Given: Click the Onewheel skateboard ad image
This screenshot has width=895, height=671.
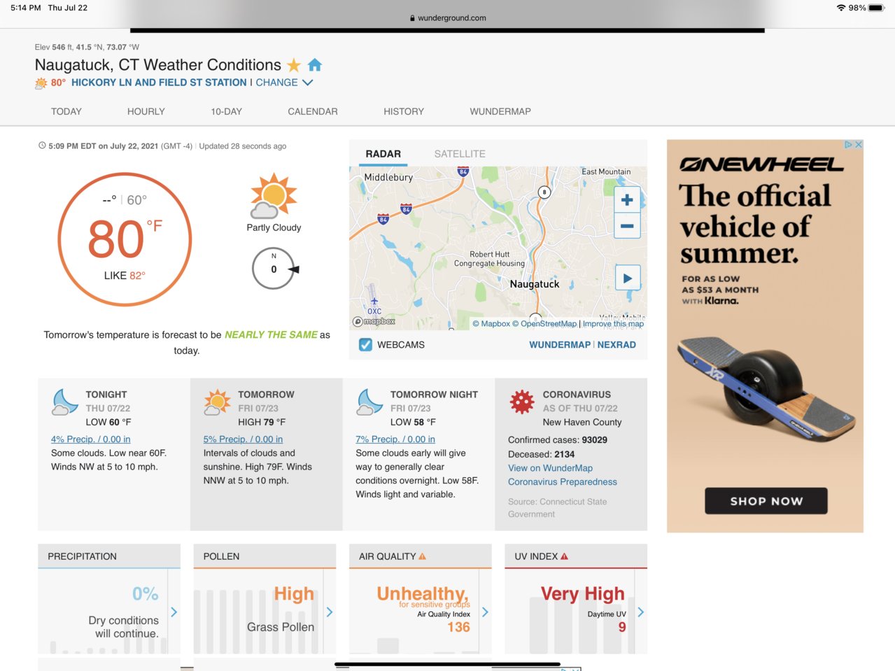Looking at the screenshot, I should pos(765,389).
